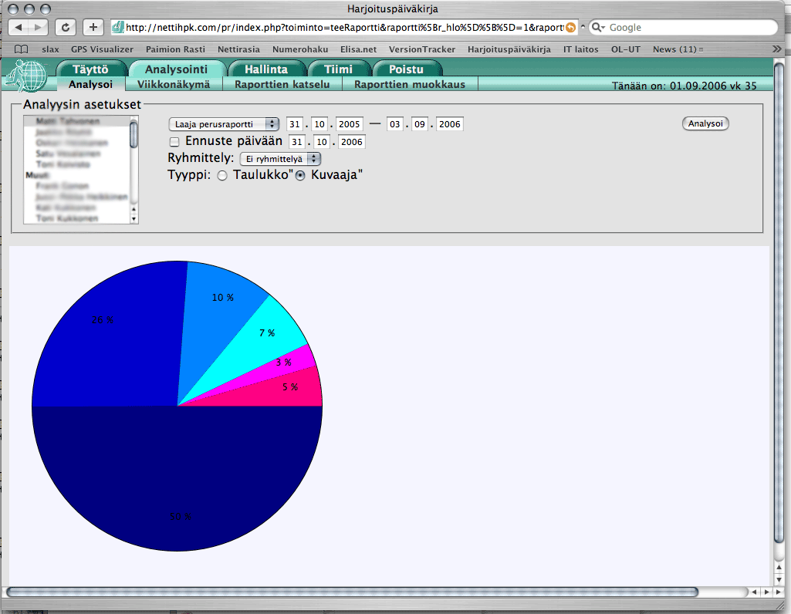This screenshot has width=791, height=614.
Task: Click the globe runner logo
Action: click(27, 76)
